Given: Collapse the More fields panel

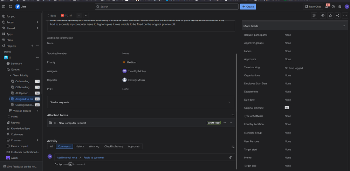Looking at the screenshot, I should coord(344,26).
